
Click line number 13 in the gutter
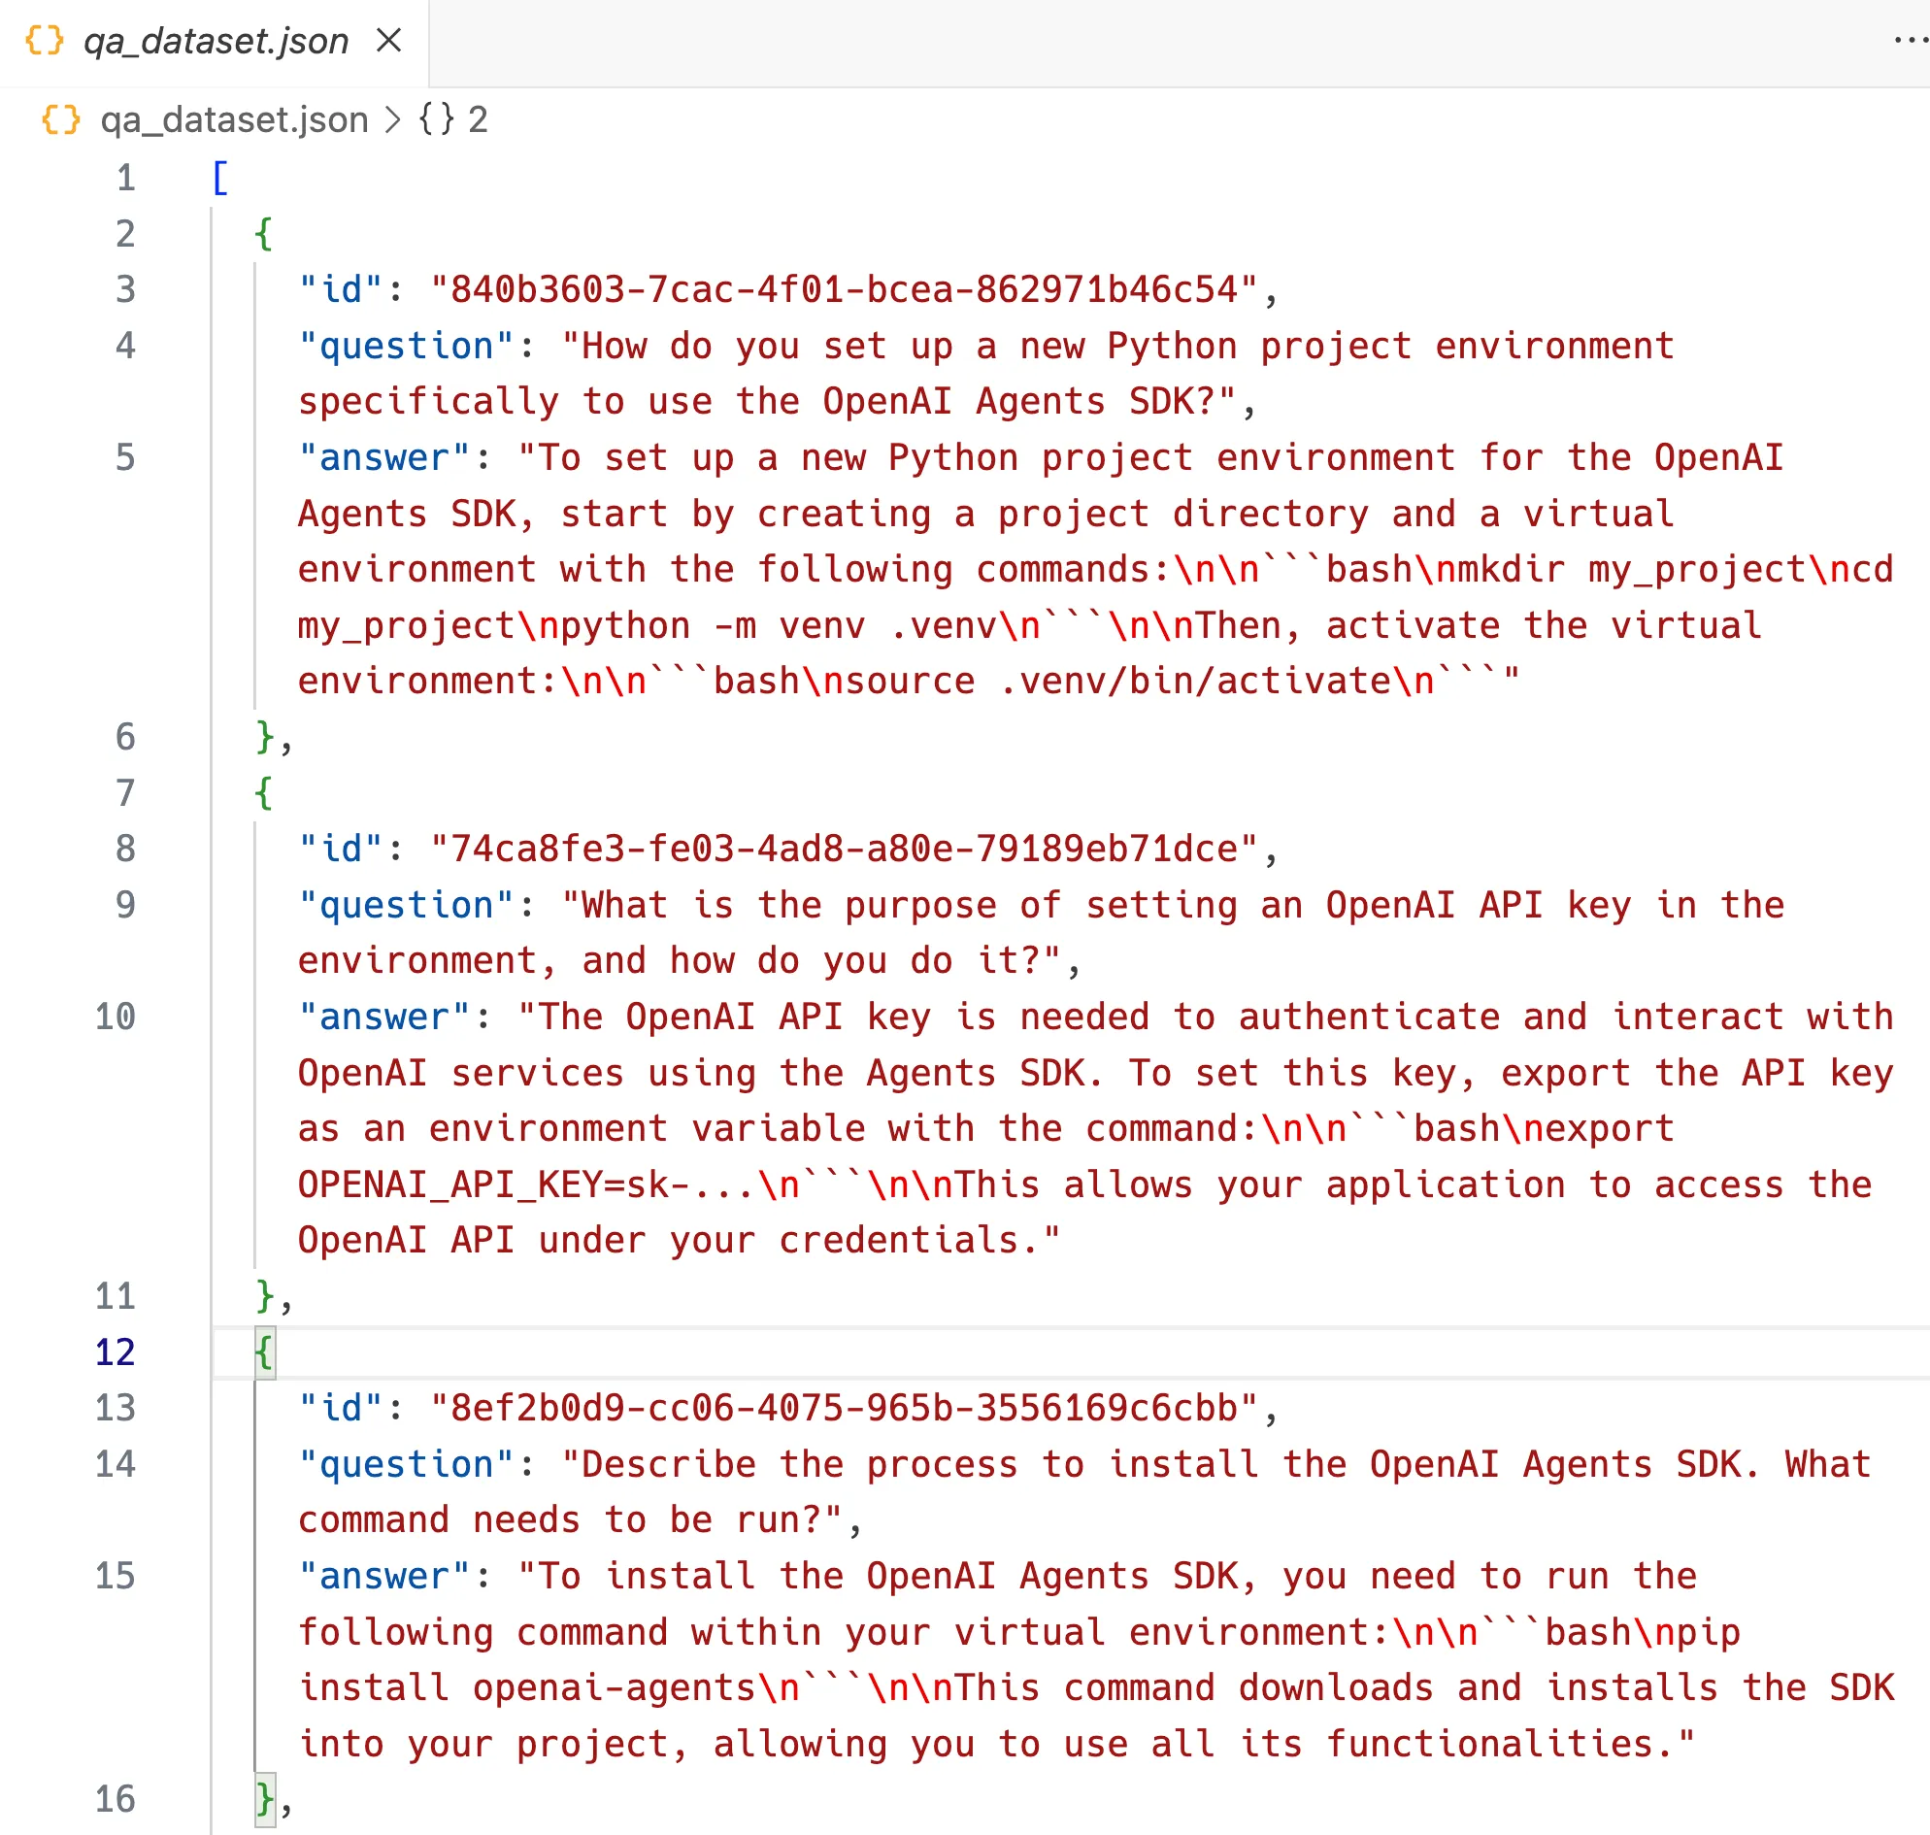[115, 1408]
